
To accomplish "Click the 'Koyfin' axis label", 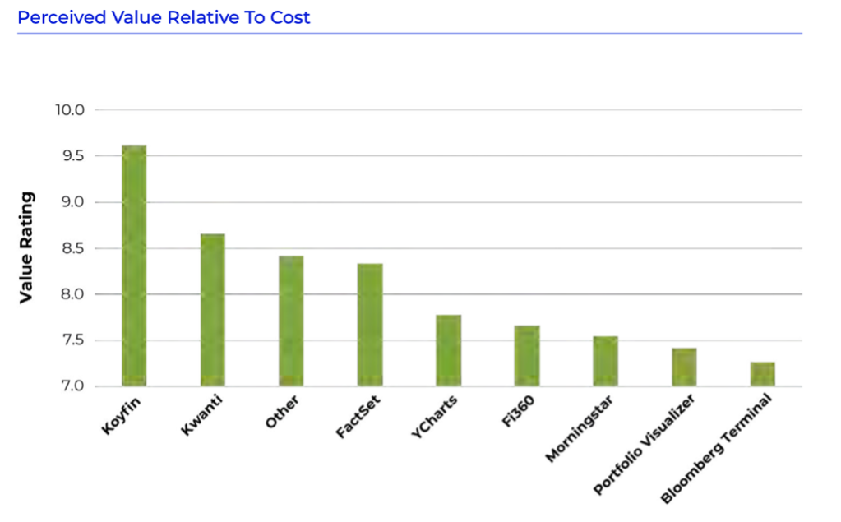I will 121,416.
